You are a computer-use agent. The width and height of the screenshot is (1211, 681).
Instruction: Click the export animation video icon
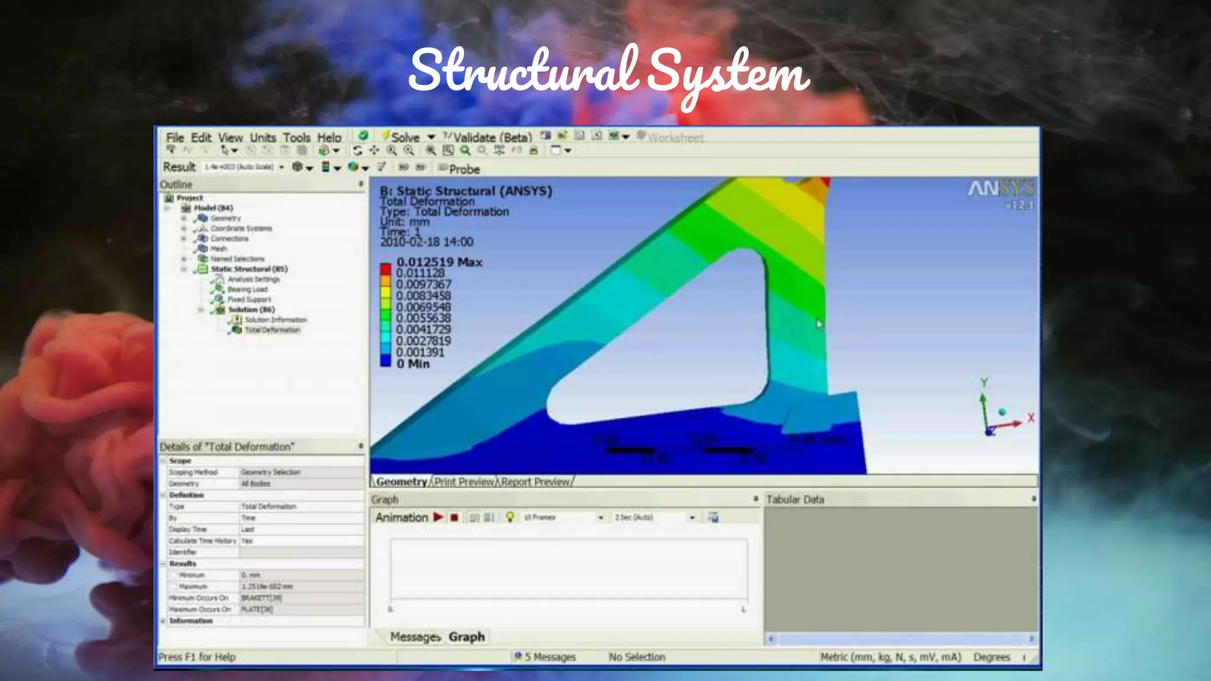click(x=713, y=517)
